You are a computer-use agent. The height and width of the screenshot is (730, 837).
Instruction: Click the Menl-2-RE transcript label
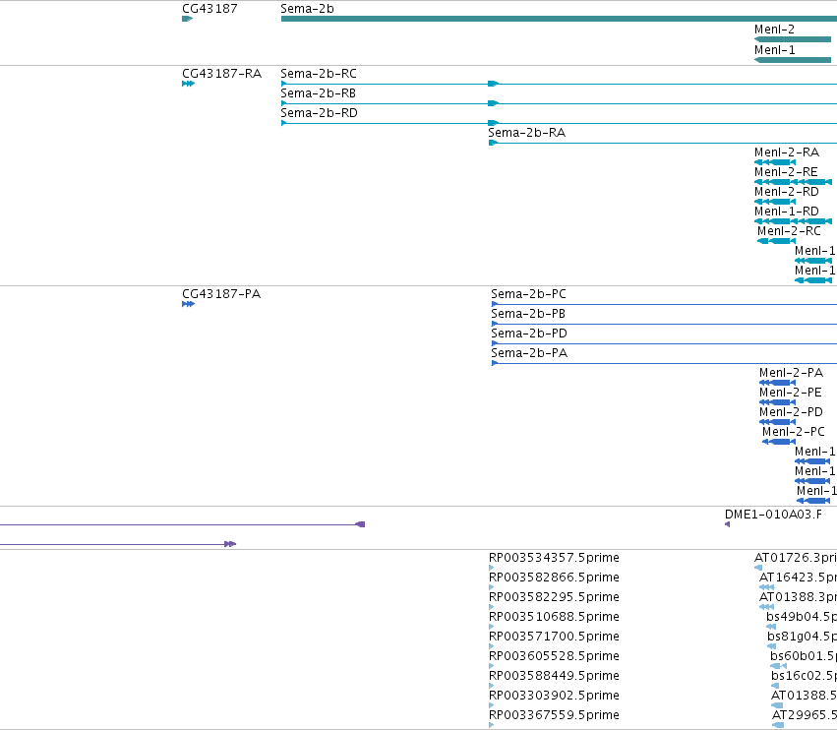coord(786,172)
